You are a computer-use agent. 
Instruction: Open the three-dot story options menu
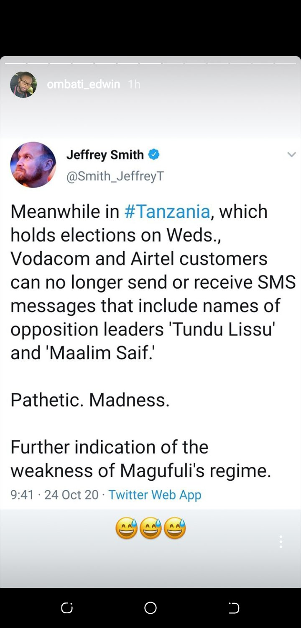click(281, 542)
